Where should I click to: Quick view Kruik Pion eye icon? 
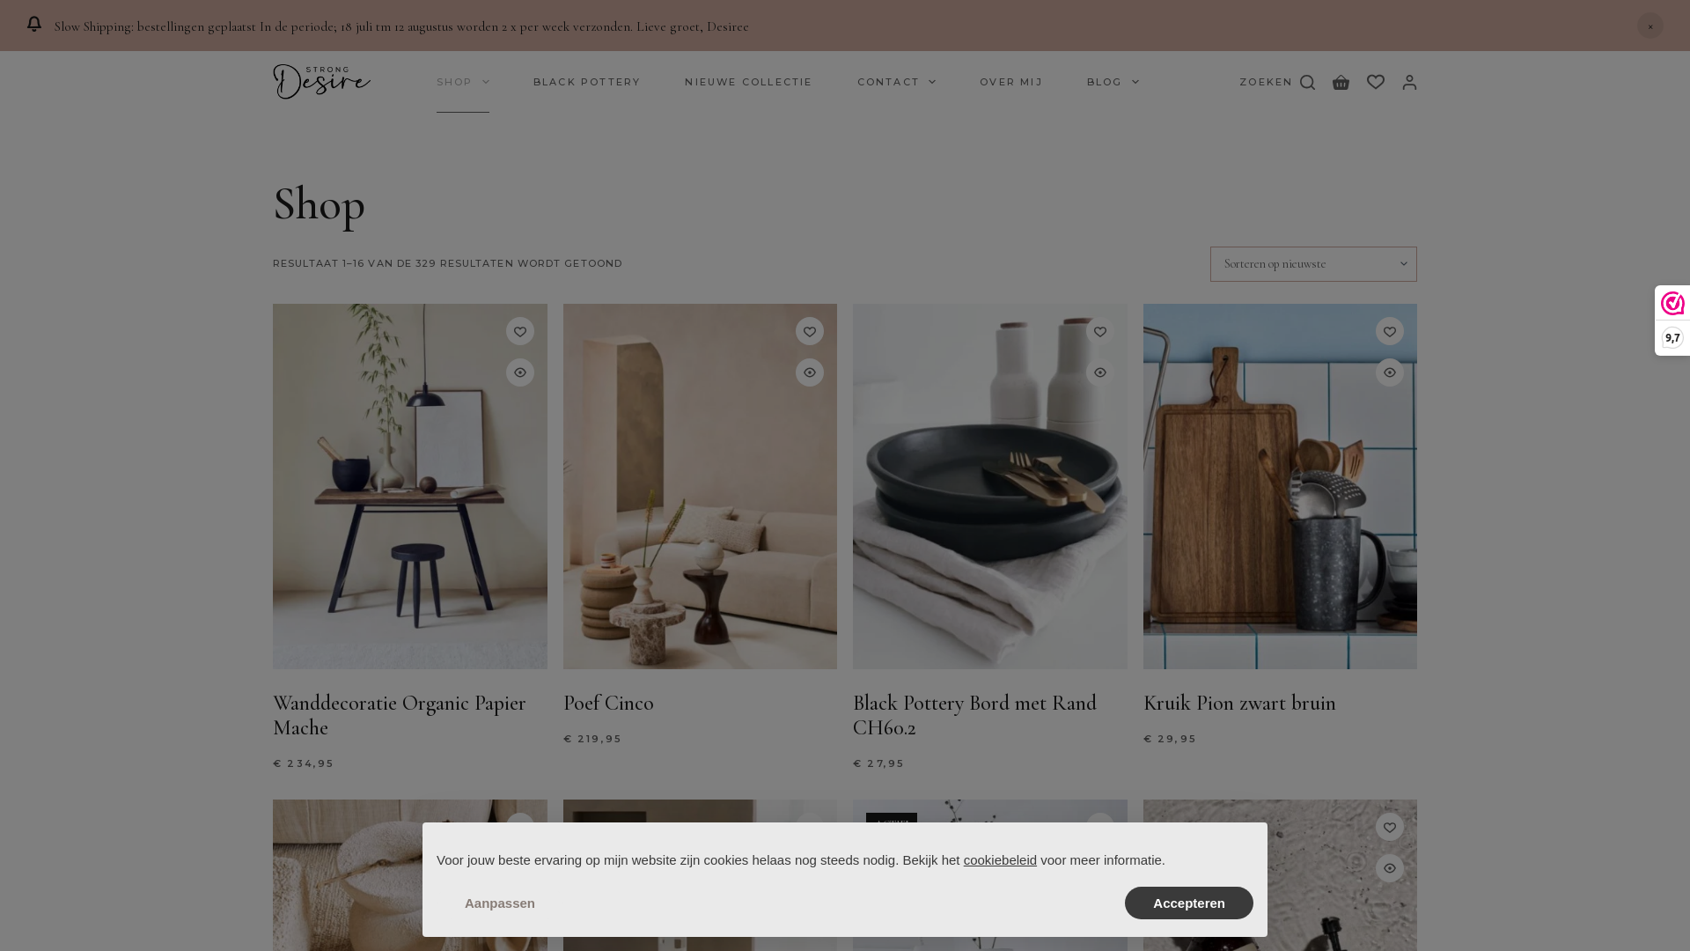click(x=1390, y=372)
